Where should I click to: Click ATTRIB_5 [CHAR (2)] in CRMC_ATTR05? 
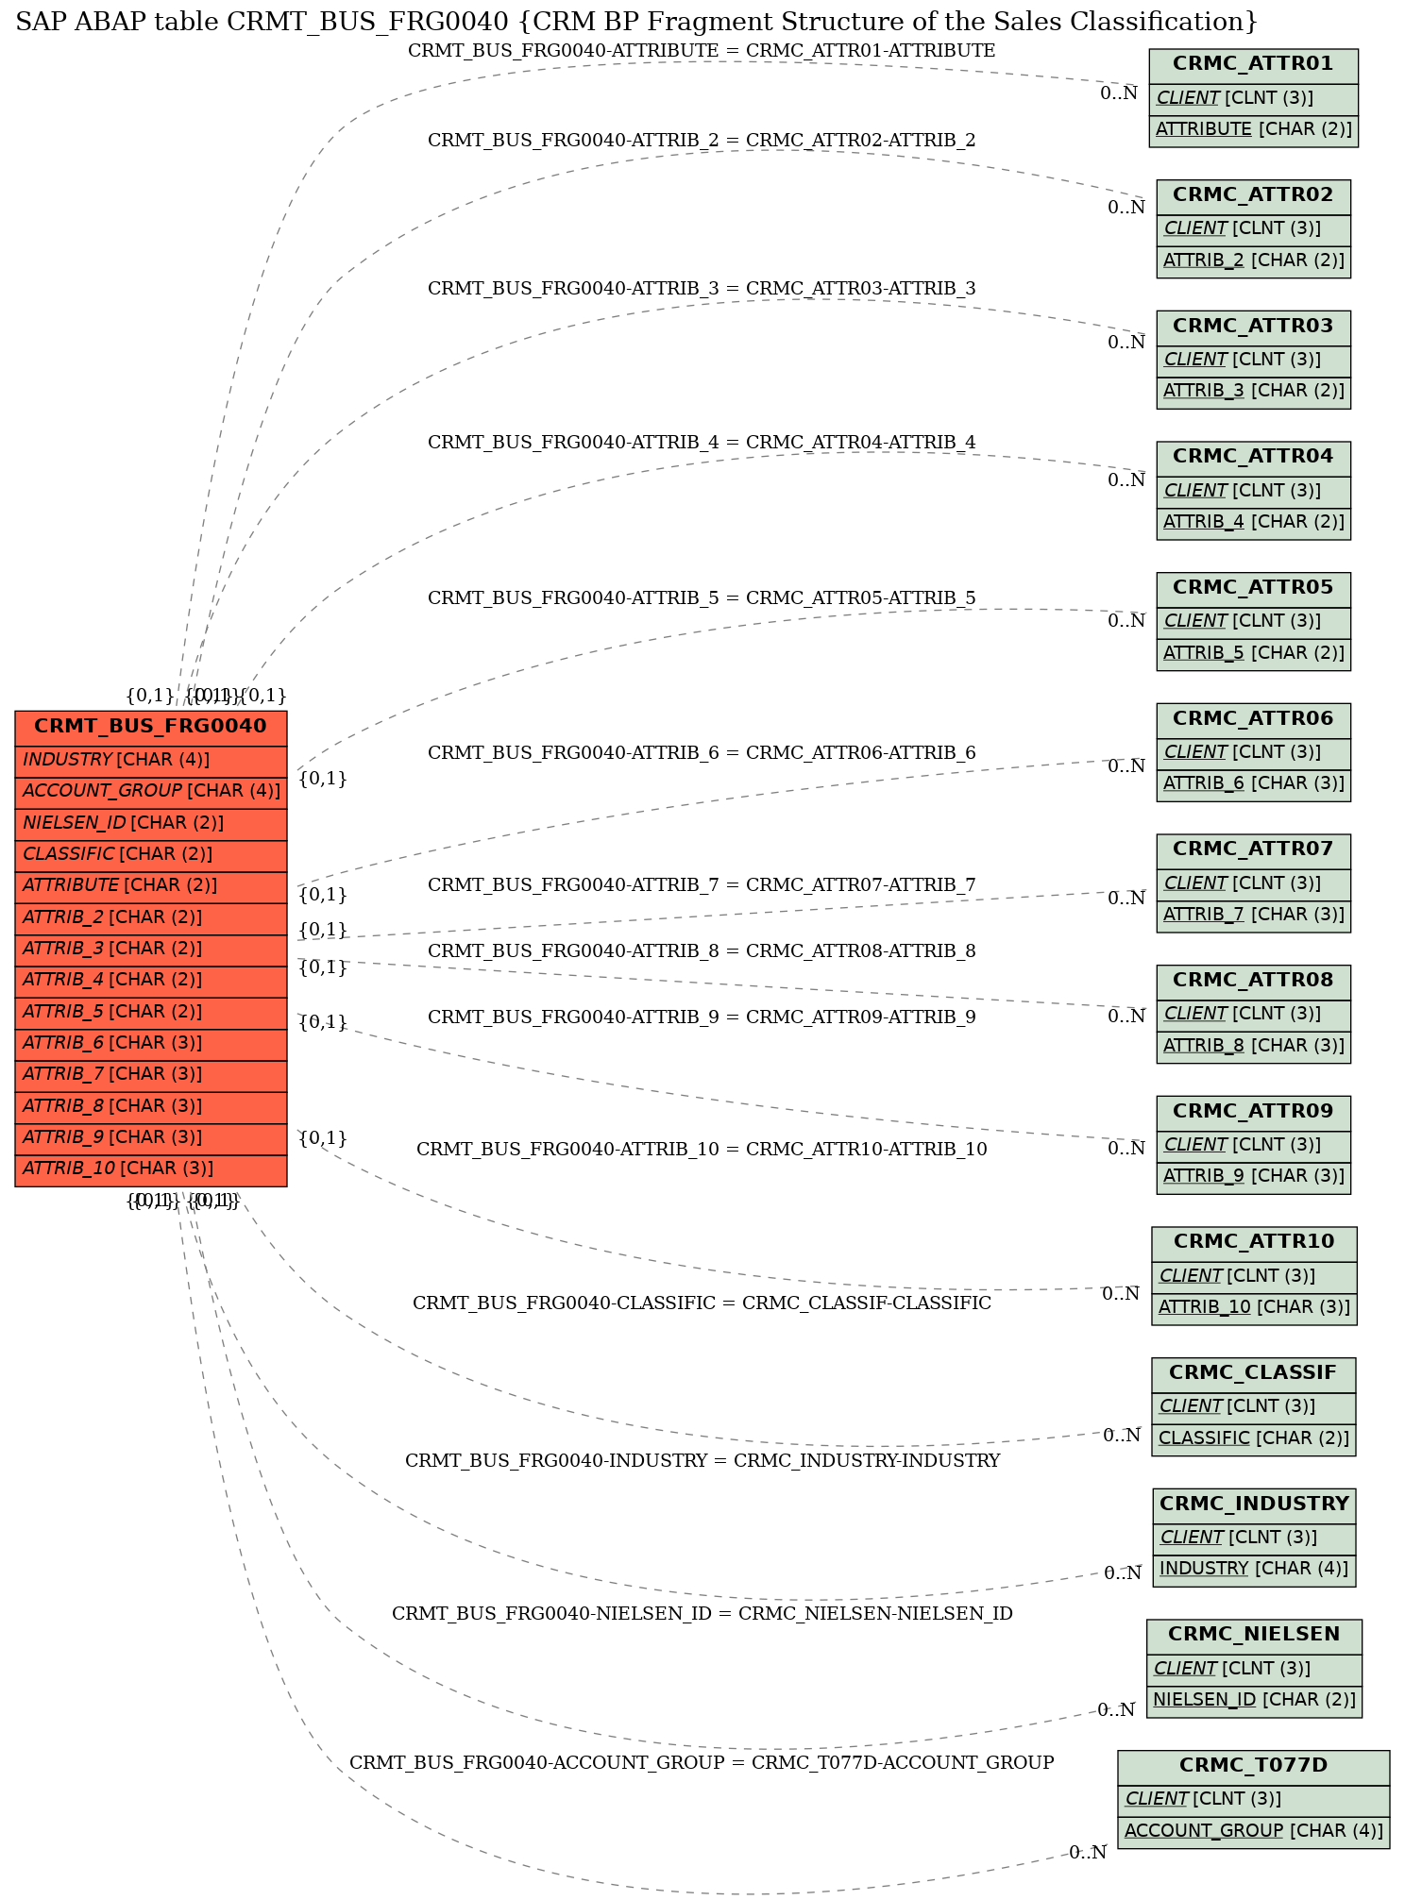click(x=1253, y=654)
